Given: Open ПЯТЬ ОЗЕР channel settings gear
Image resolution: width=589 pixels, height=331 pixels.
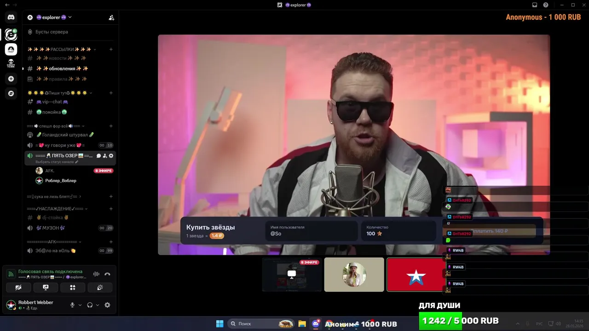Looking at the screenshot, I should tap(111, 156).
